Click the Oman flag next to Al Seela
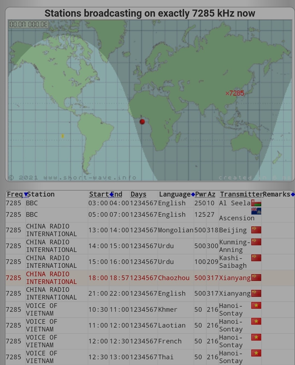 click(256, 203)
